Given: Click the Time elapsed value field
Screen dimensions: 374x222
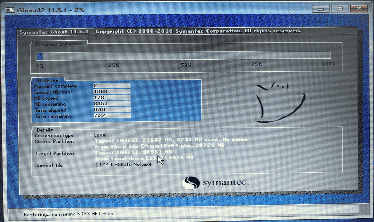Looking at the screenshot, I should tap(112, 110).
